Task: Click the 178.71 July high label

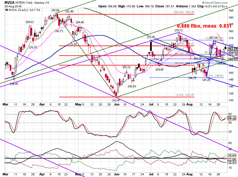Action: click(x=179, y=30)
